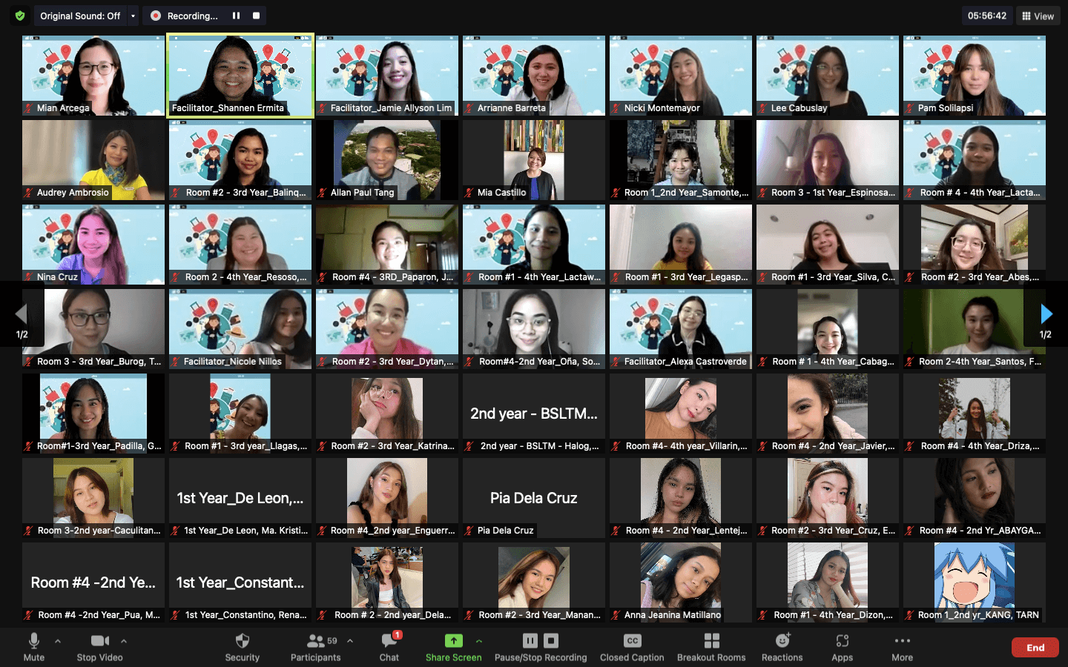This screenshot has width=1068, height=667.
Task: Pause the recording from top bar
Action: [236, 16]
